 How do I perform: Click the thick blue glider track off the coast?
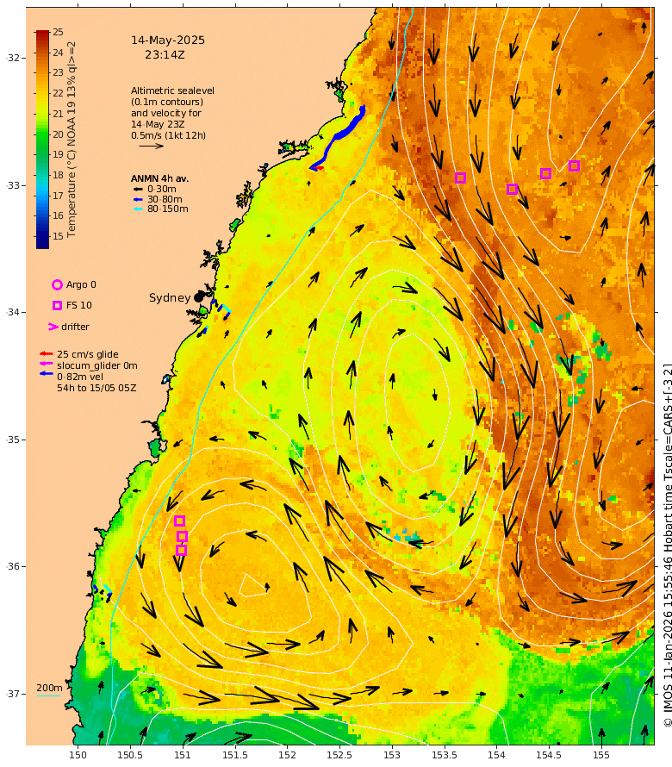(339, 136)
